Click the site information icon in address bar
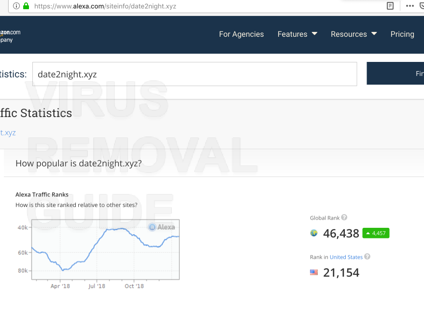Image resolution: width=424 pixels, height=311 pixels. point(16,6)
